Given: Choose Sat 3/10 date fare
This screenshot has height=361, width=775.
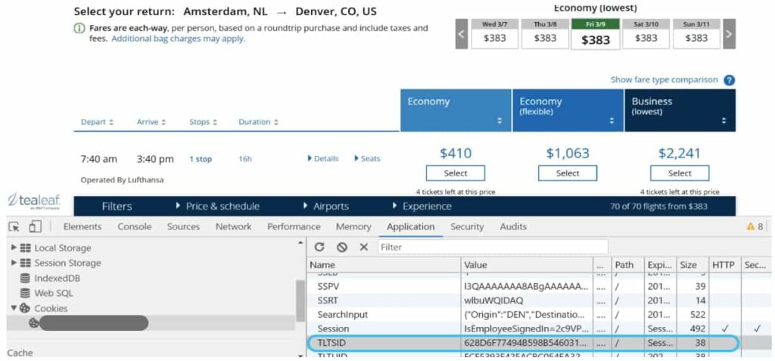Looking at the screenshot, I should click(646, 34).
